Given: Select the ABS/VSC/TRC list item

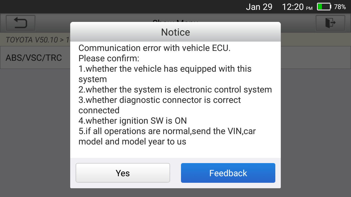Looking at the screenshot, I should click(x=34, y=58).
